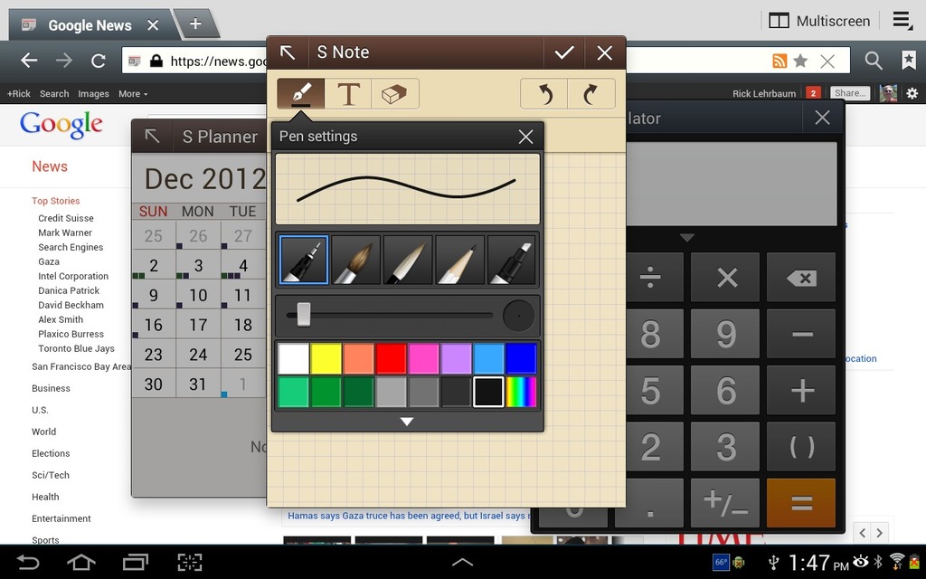
Task: Tap the equals key on the calculator
Action: [801, 503]
